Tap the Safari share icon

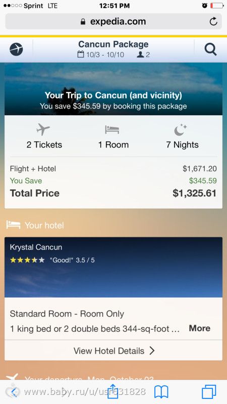112,391
